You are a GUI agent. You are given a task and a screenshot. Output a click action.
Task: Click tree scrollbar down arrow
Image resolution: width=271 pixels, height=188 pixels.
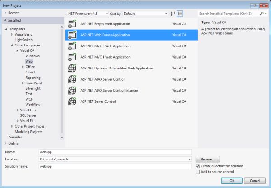pyautogui.click(x=62, y=138)
